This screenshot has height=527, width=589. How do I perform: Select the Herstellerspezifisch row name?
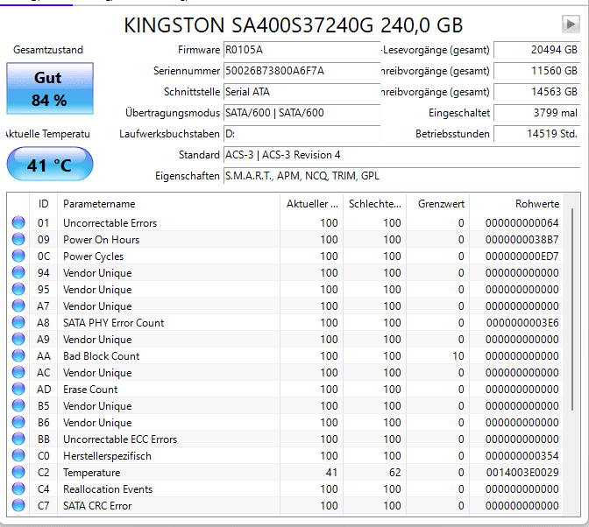coord(108,456)
